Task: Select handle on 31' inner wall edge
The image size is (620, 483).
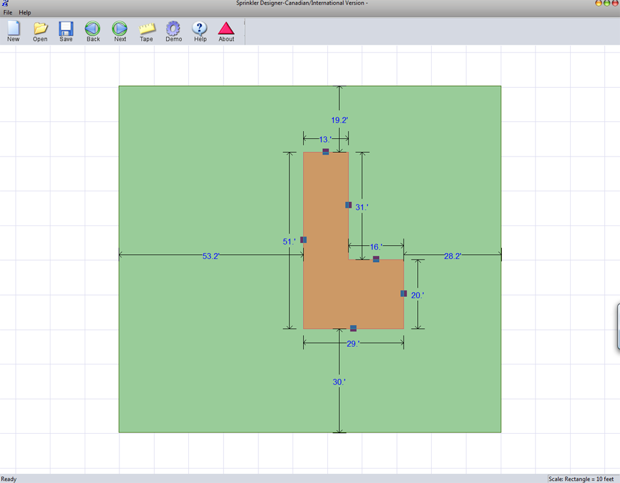Action: [x=348, y=205]
